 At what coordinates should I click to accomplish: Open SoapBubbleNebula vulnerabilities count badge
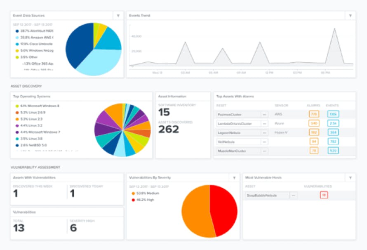[324, 196]
